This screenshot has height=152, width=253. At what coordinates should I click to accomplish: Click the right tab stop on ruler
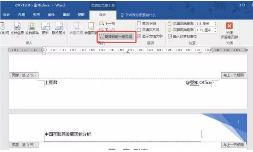tap(200, 51)
